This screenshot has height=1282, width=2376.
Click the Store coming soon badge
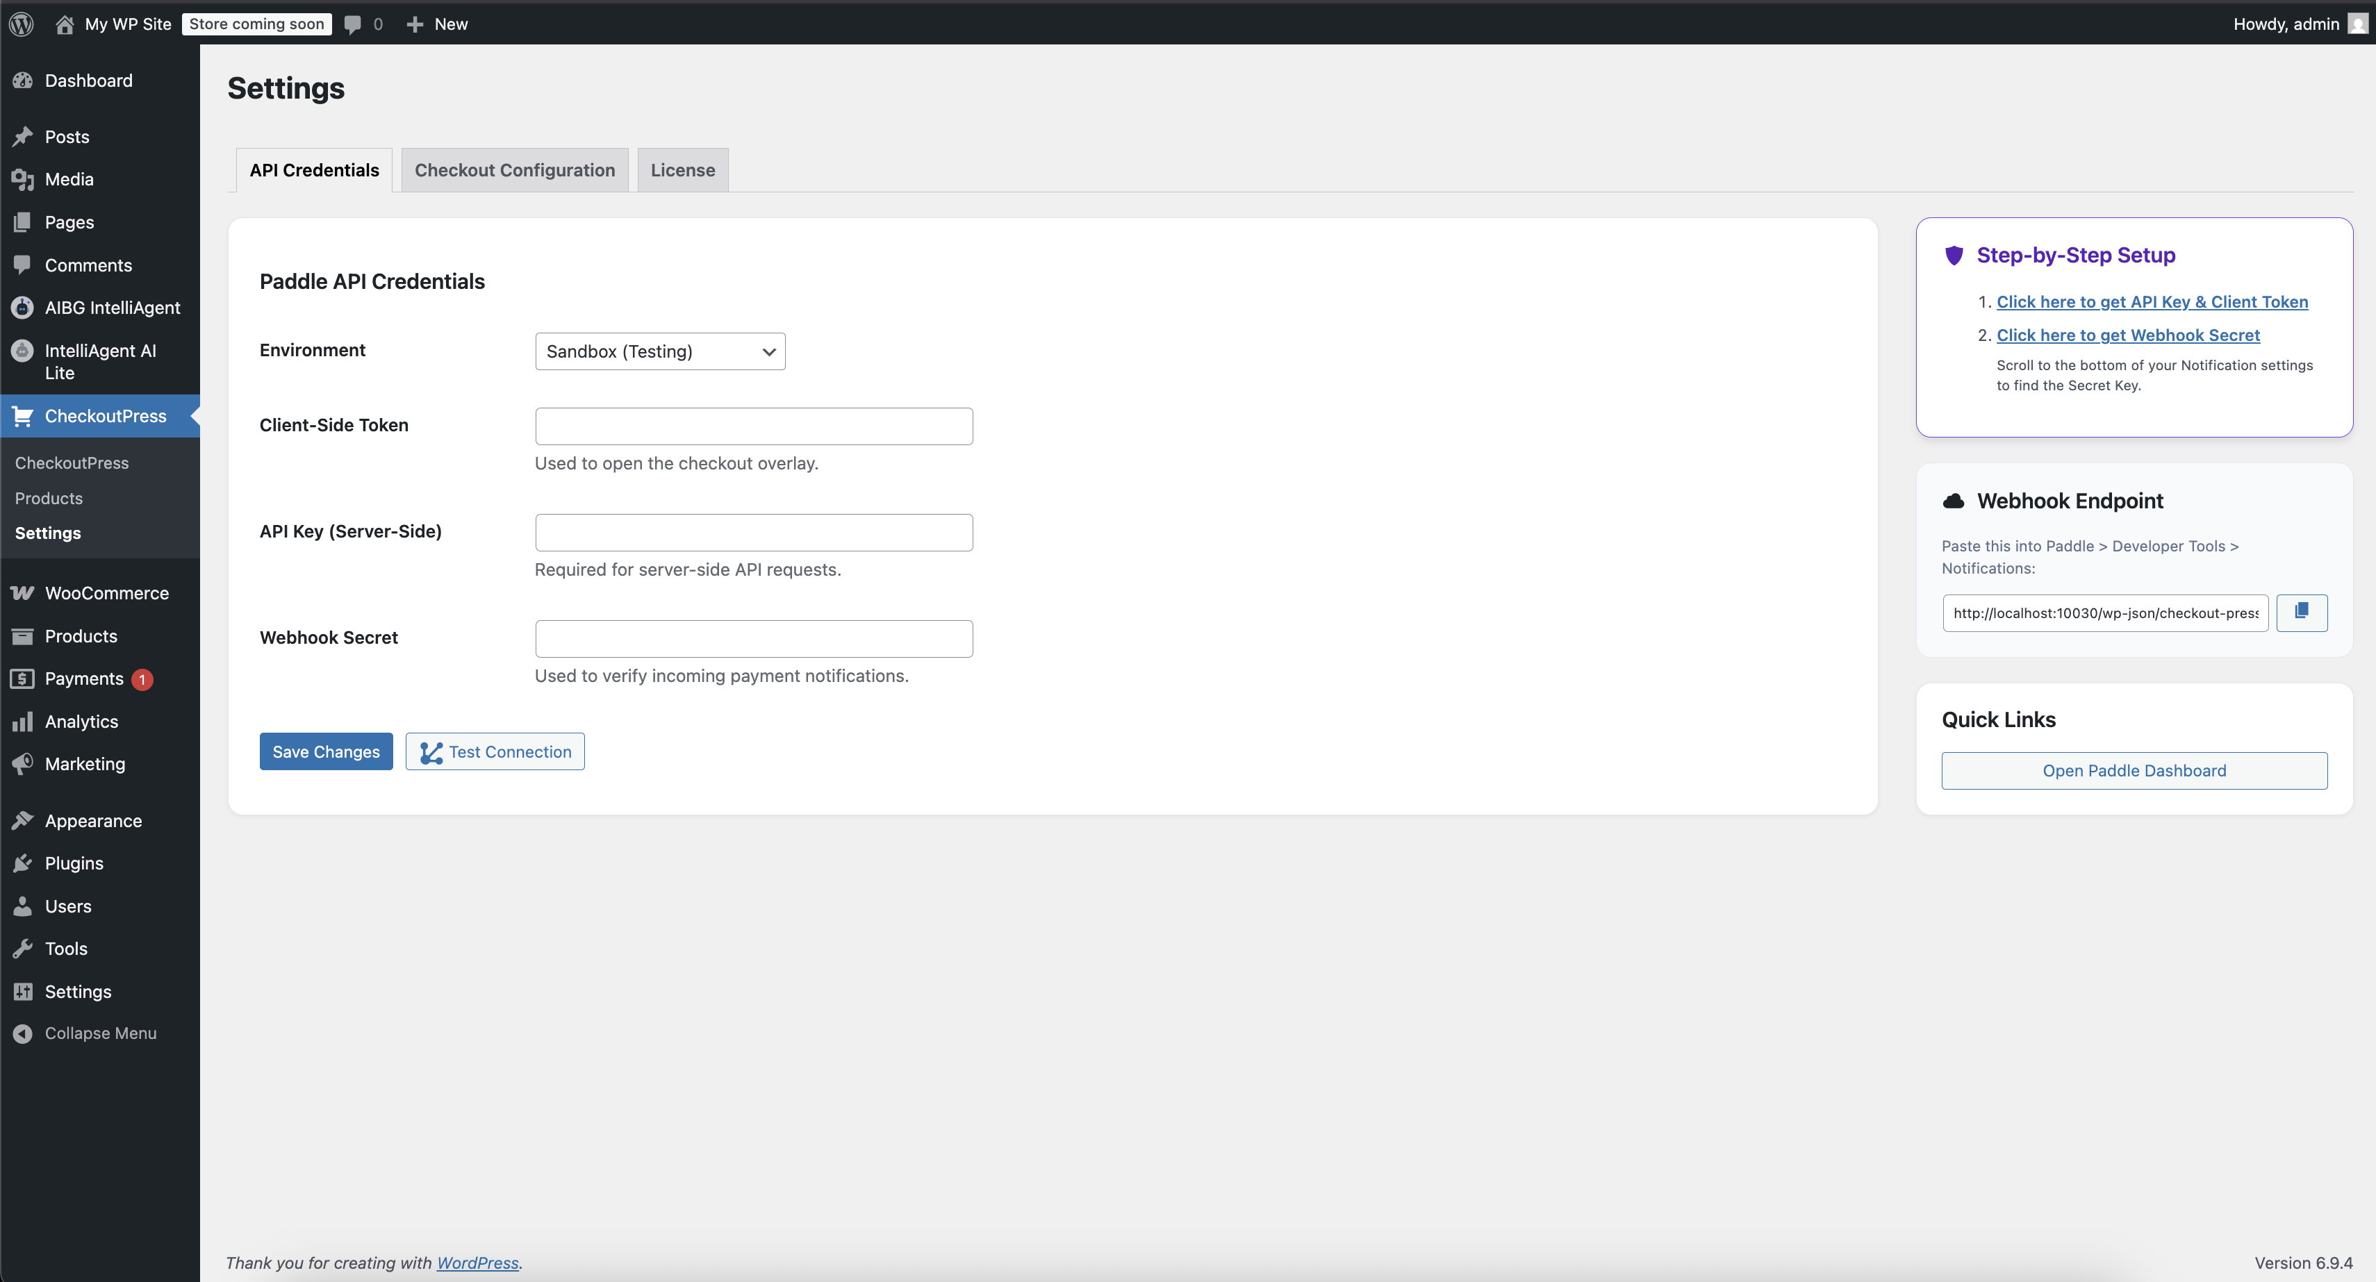[256, 24]
